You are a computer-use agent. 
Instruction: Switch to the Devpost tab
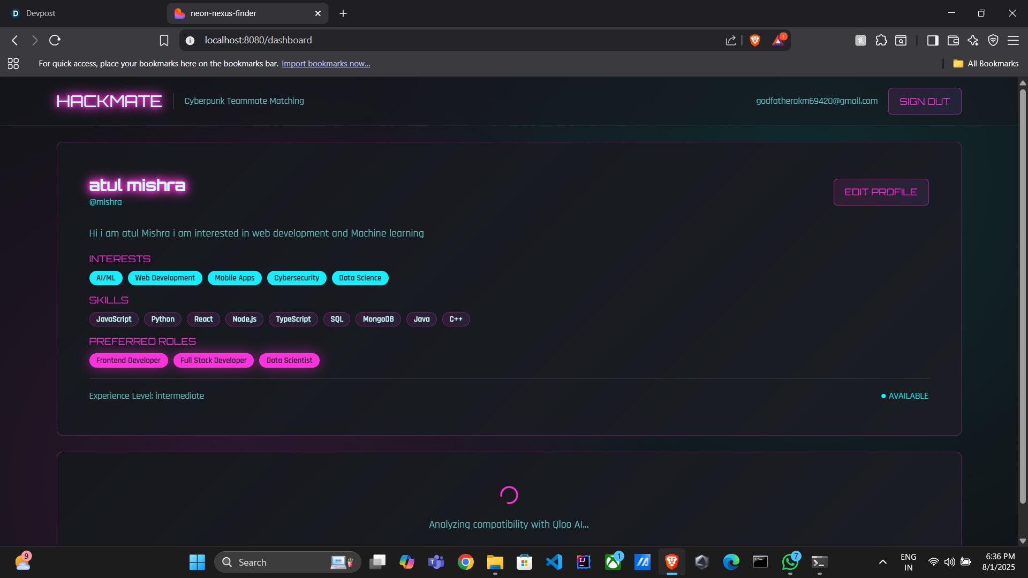41,13
